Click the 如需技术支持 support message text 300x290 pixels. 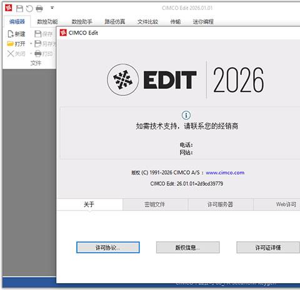(187, 126)
